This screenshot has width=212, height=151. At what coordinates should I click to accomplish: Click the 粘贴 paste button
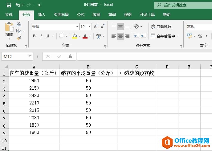9,31
